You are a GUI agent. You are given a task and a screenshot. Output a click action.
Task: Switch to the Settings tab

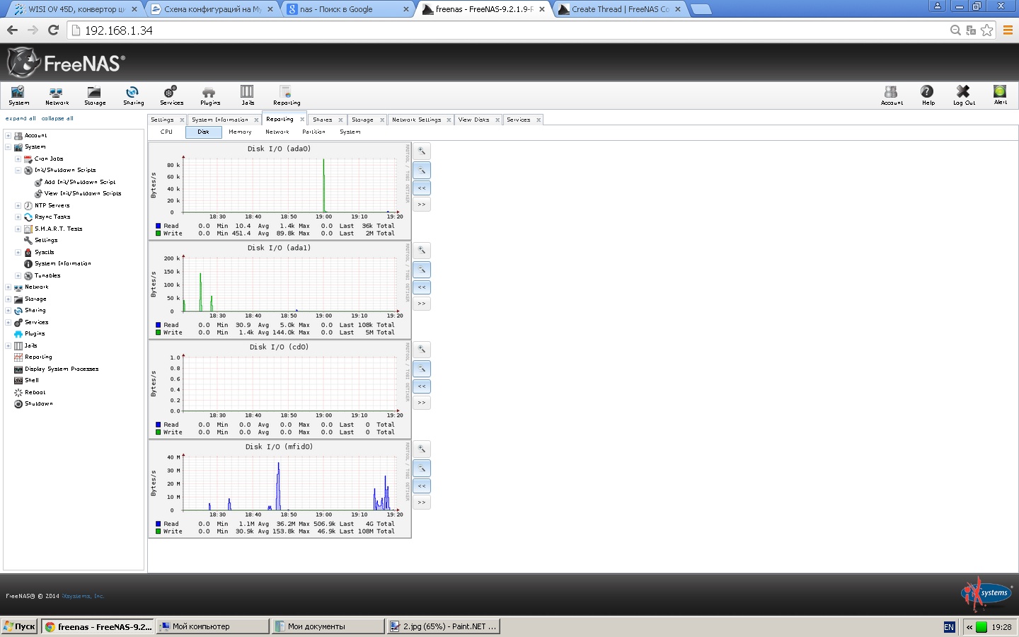(162, 120)
